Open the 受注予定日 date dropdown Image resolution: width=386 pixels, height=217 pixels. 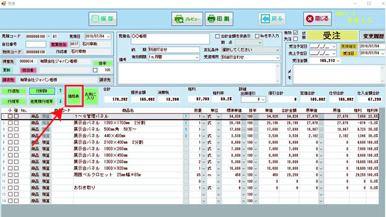click(334, 46)
